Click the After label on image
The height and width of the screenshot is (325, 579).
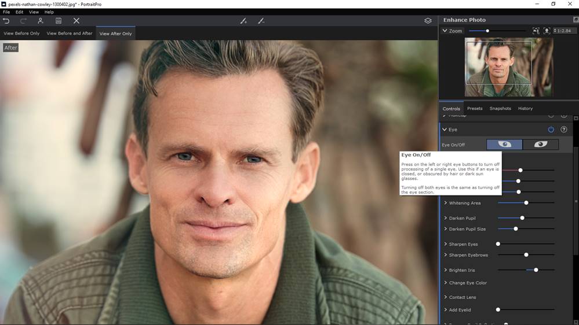pos(10,47)
